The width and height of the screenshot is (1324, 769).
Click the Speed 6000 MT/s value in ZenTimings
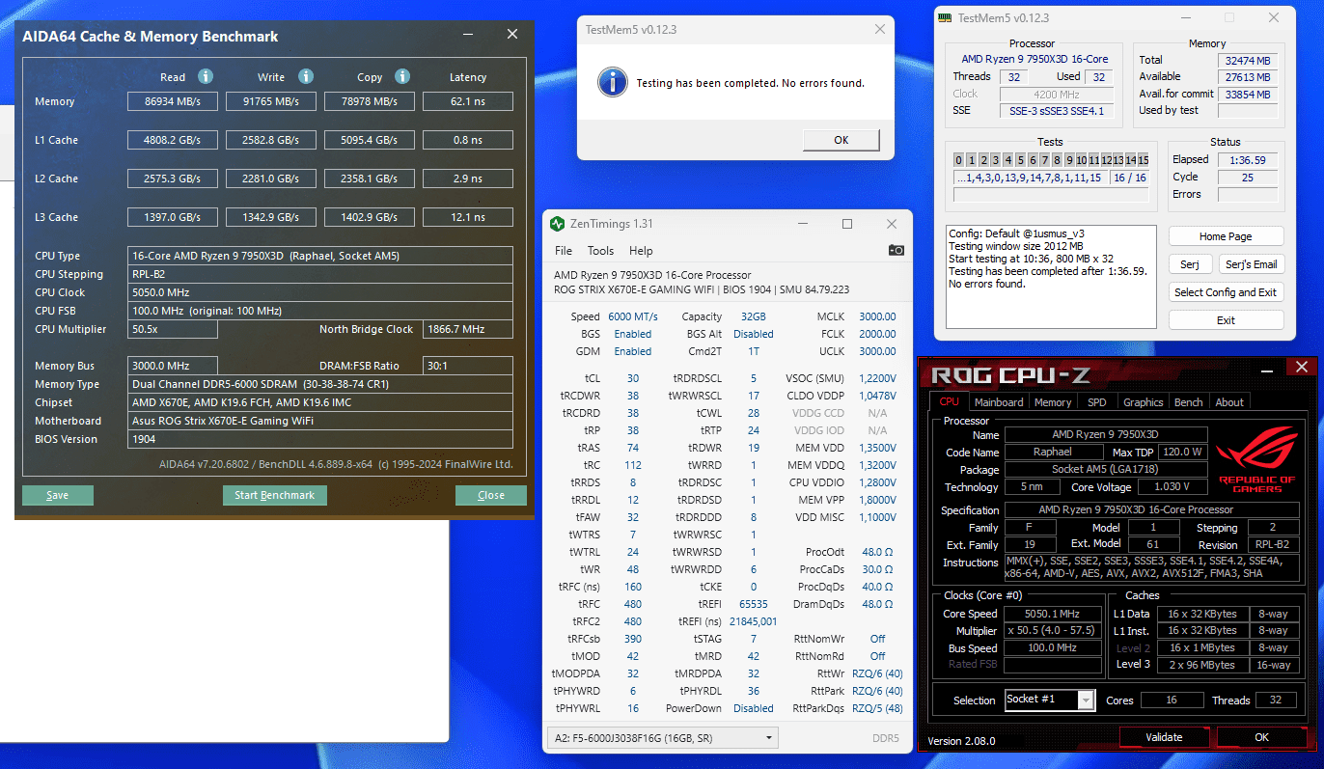tap(633, 316)
